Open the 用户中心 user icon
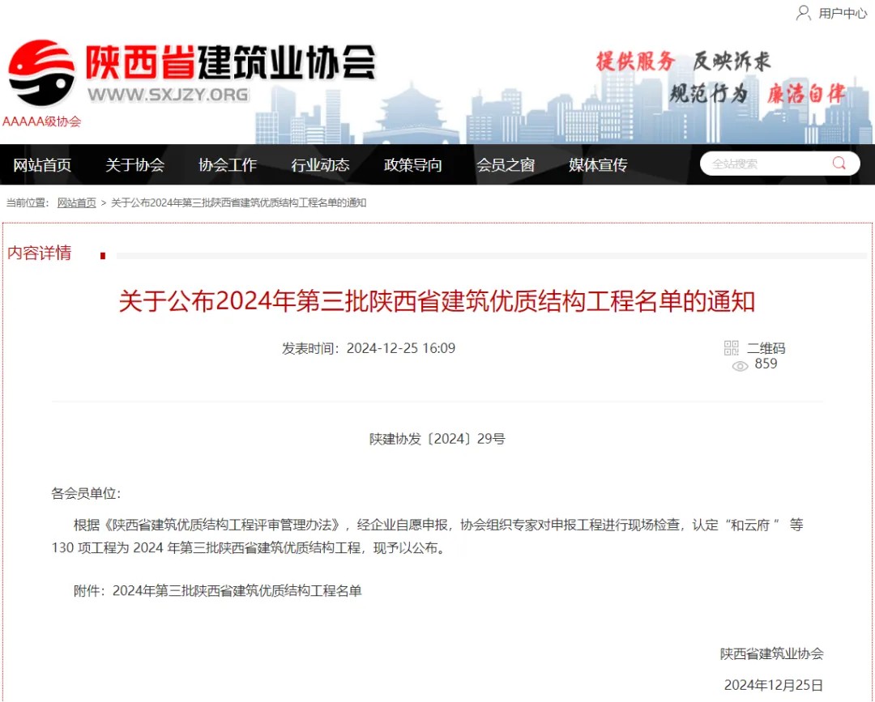The width and height of the screenshot is (875, 702). click(803, 13)
